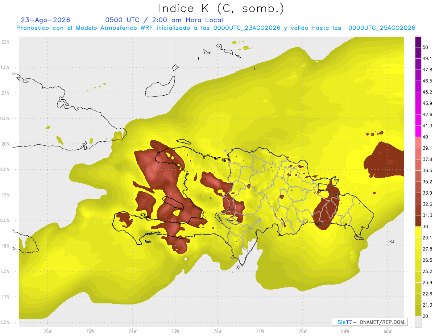Click the '6.5N' latitude label
The width and height of the screenshot is (435, 336).
tap(5, 323)
